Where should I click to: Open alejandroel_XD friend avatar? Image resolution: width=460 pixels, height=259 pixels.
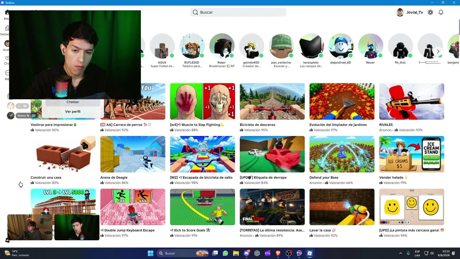341,46
